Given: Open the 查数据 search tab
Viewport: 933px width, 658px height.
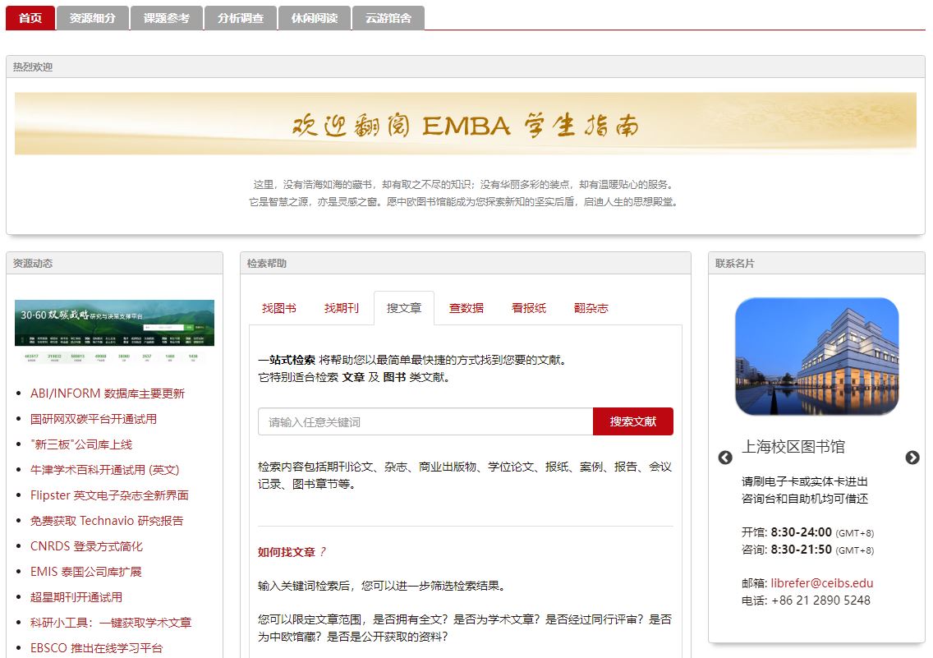Looking at the screenshot, I should click(x=466, y=308).
